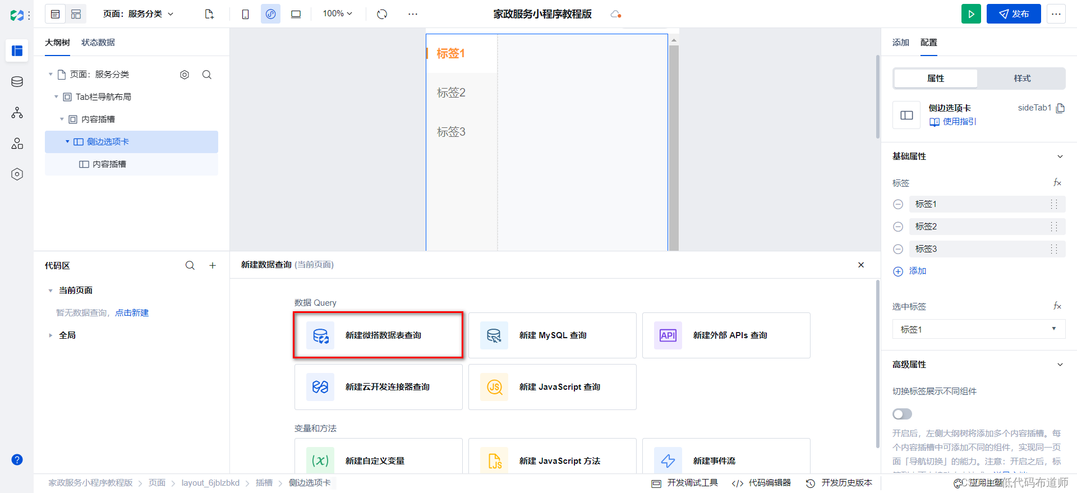Viewport: 1077px width, 493px height.
Task: Click the new page icon in toolbar
Action: (209, 14)
